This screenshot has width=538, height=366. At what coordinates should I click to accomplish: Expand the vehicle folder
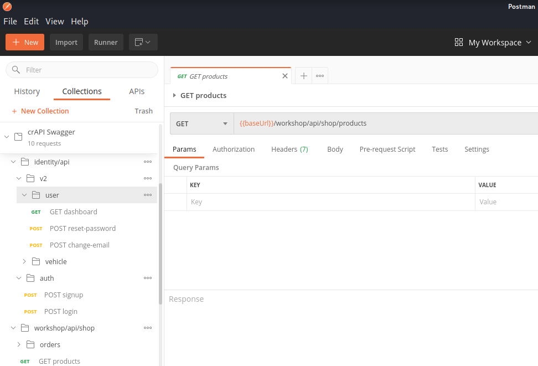pos(24,261)
